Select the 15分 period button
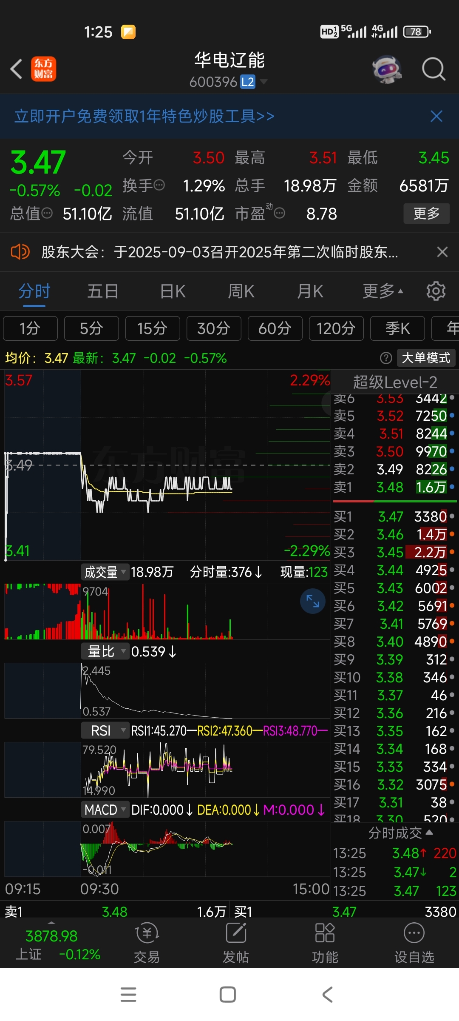Screen dimensions: 459x1021 [153, 328]
